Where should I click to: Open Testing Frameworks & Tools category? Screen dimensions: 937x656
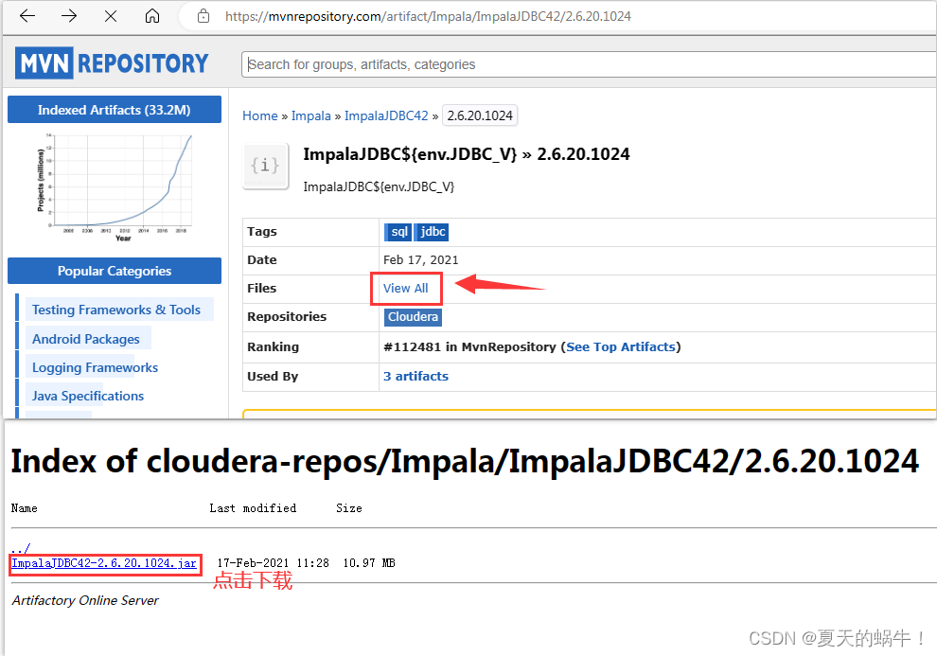pos(115,310)
